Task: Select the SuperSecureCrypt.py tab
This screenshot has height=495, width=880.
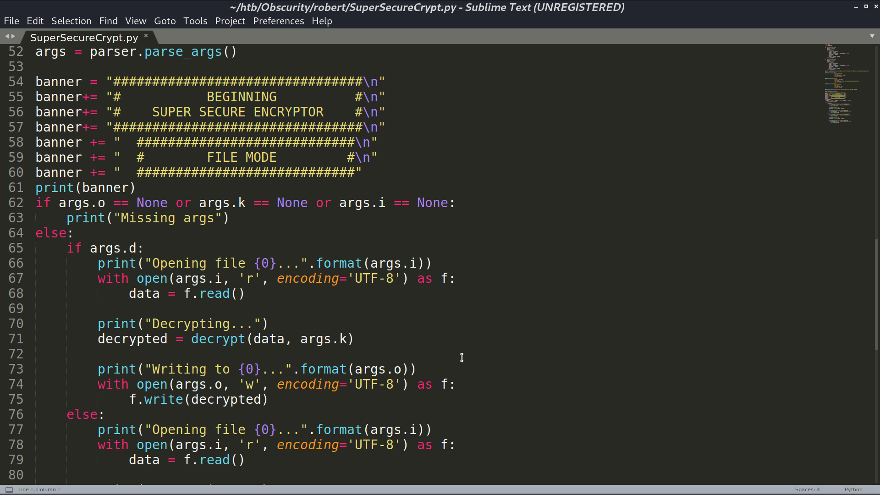Action: [x=84, y=38]
